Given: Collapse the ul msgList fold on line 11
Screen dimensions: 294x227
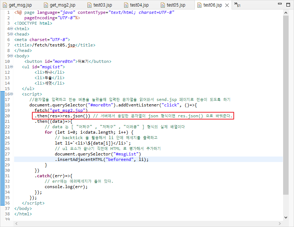Looking at the screenshot, I should click(12, 67).
